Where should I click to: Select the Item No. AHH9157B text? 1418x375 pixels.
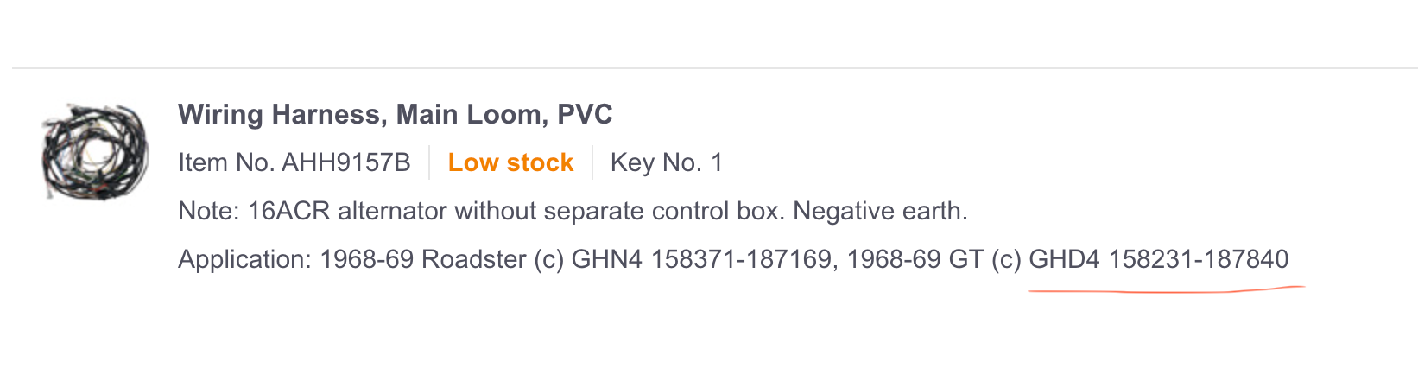[294, 162]
